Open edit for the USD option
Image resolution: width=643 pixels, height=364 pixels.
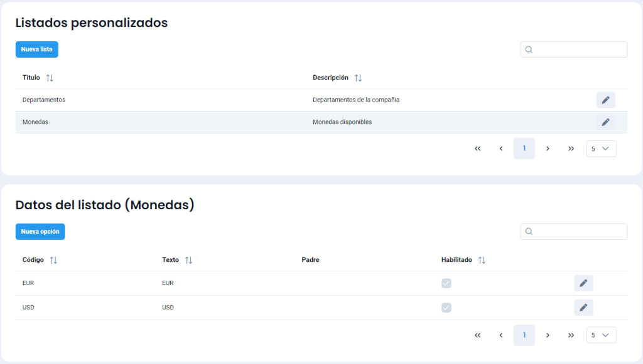pos(583,308)
